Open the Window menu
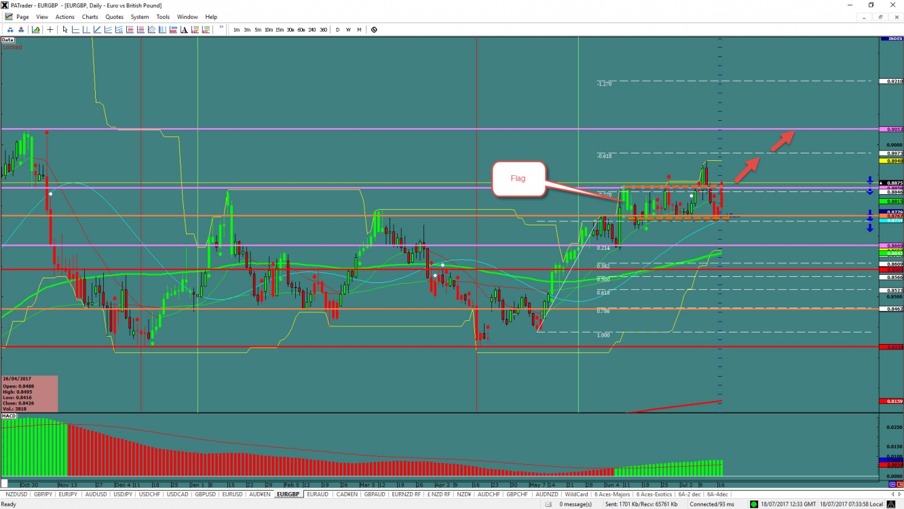904x509 pixels. (187, 17)
